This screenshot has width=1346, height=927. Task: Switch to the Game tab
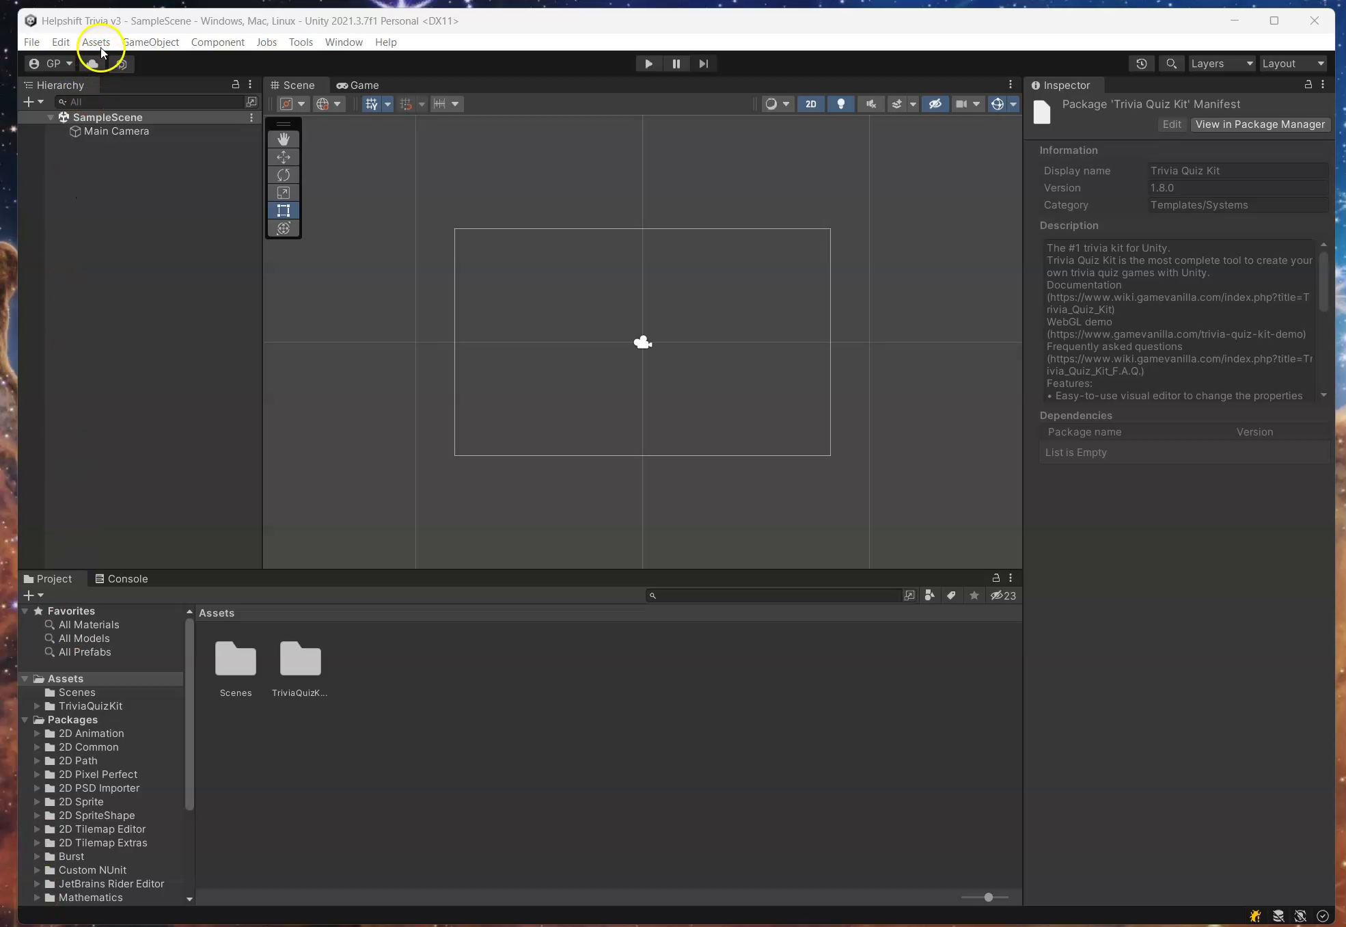click(357, 85)
